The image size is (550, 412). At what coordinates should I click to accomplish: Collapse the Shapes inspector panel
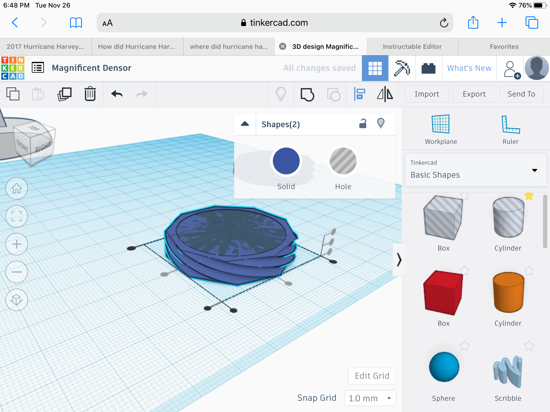tap(245, 124)
